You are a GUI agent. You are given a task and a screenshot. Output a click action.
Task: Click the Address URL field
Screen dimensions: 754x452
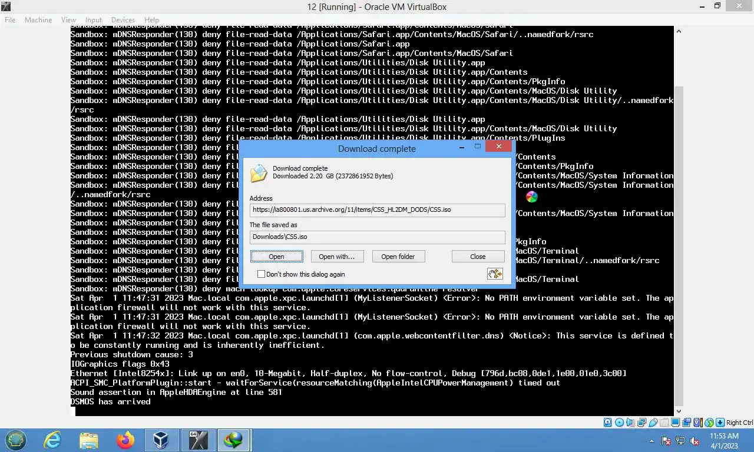377,210
